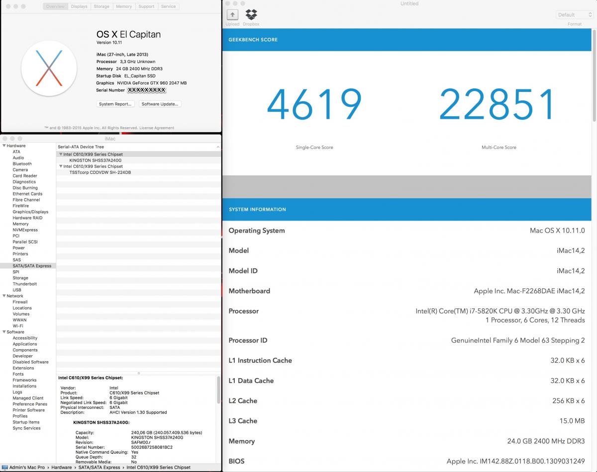Switch to the Displays tab
This screenshot has width=597, height=472.
pos(79,6)
